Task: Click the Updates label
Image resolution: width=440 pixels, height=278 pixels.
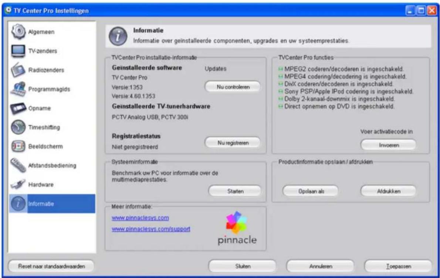Action: (x=216, y=69)
